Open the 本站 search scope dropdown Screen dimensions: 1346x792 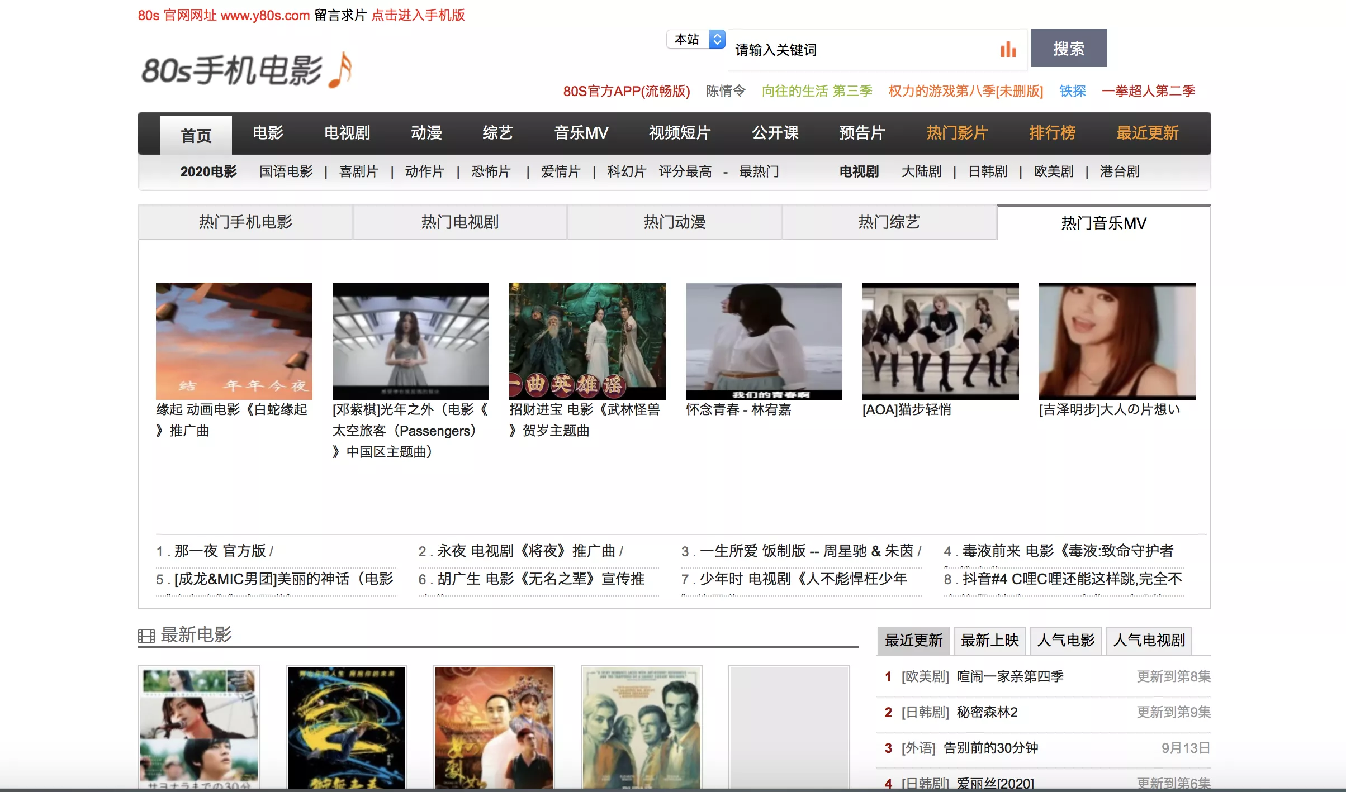[696, 39]
